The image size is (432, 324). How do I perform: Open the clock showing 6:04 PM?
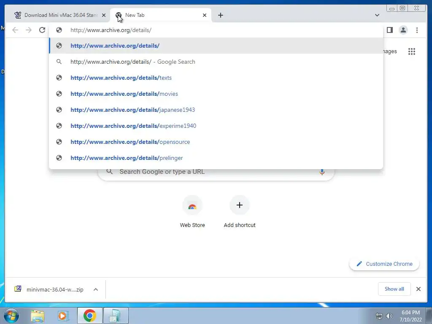410,316
